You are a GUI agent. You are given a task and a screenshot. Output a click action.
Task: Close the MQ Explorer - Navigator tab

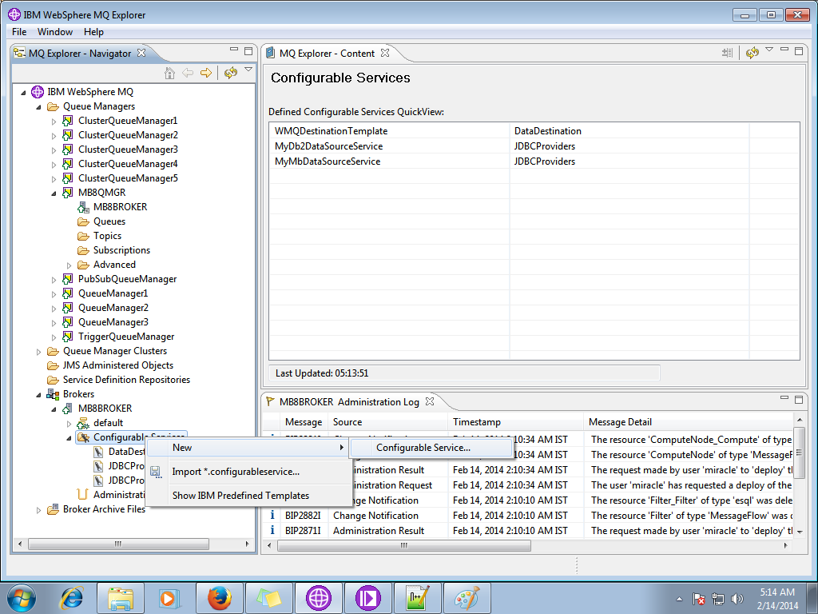click(x=141, y=53)
